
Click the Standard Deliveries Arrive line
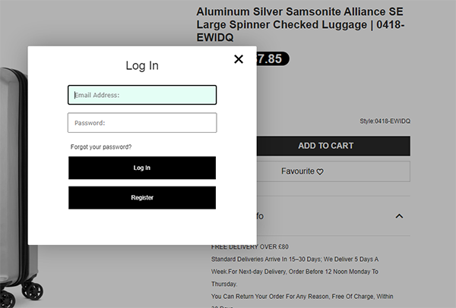coord(295,259)
